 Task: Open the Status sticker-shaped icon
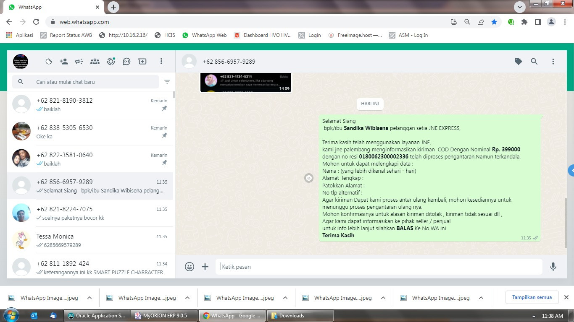tap(49, 61)
